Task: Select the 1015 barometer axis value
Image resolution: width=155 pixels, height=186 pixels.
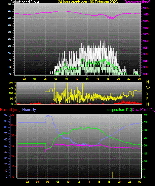Action: pos(146,21)
